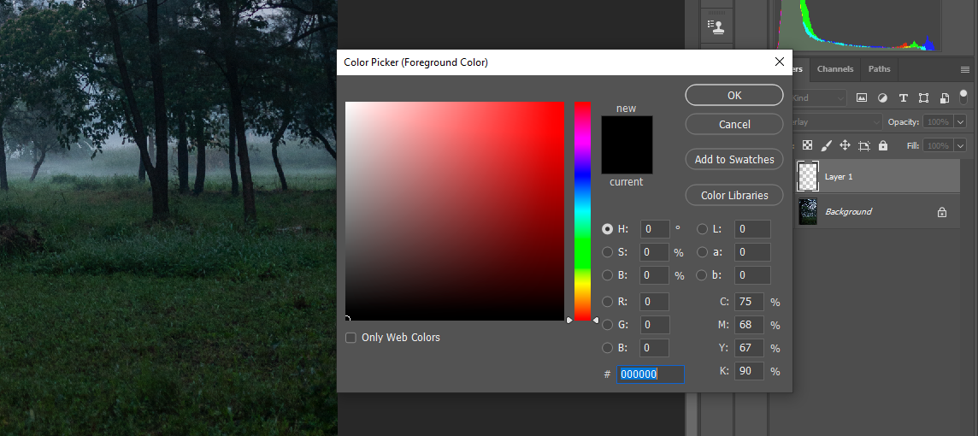Lock image pixels brush icon
978x436 pixels.
click(826, 145)
